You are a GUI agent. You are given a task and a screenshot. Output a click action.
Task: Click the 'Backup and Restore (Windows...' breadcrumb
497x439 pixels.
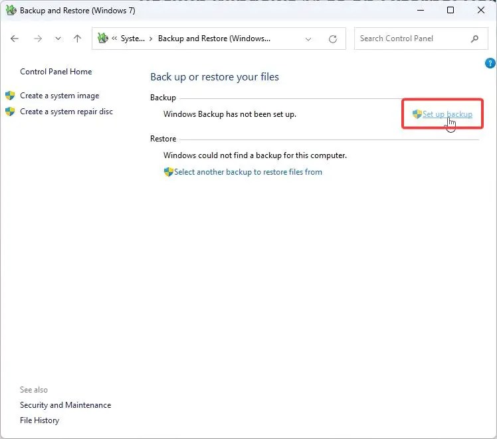click(214, 39)
